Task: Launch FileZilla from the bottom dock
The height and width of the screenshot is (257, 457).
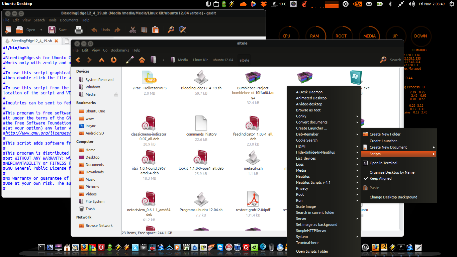Action: coord(246,248)
